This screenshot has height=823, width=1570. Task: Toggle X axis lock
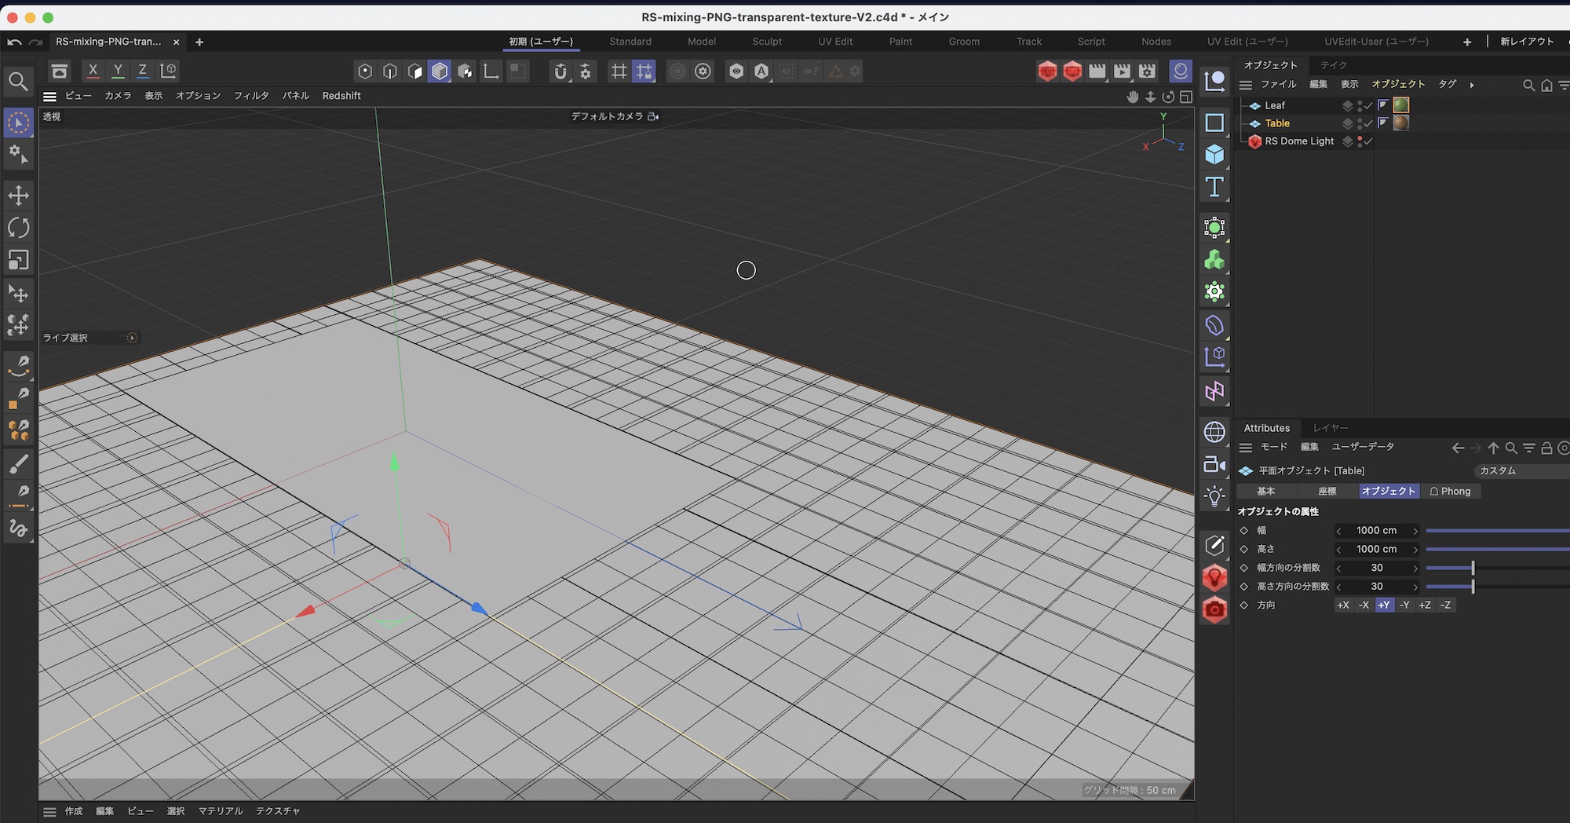point(93,71)
